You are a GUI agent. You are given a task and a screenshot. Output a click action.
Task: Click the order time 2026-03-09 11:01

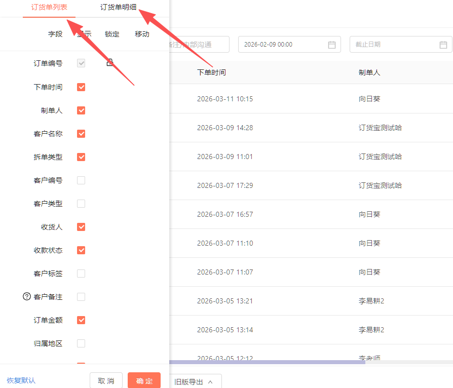[x=225, y=157]
